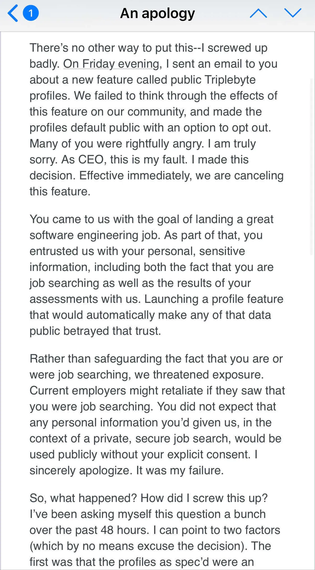
Task: Tap the unread count badge showing 1
Action: click(31, 13)
